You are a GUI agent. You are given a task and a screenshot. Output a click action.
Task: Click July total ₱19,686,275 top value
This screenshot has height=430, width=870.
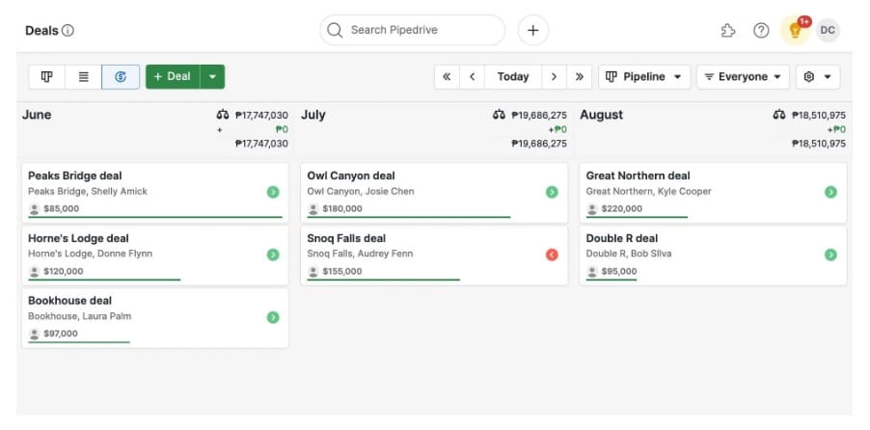(x=539, y=116)
